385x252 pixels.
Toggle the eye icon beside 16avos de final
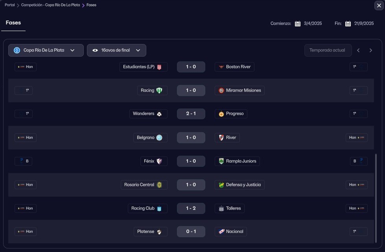95,50
